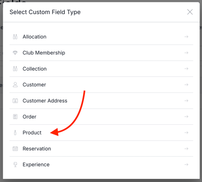Click the Allocation bottles icon
This screenshot has height=182, width=202.
click(15, 36)
